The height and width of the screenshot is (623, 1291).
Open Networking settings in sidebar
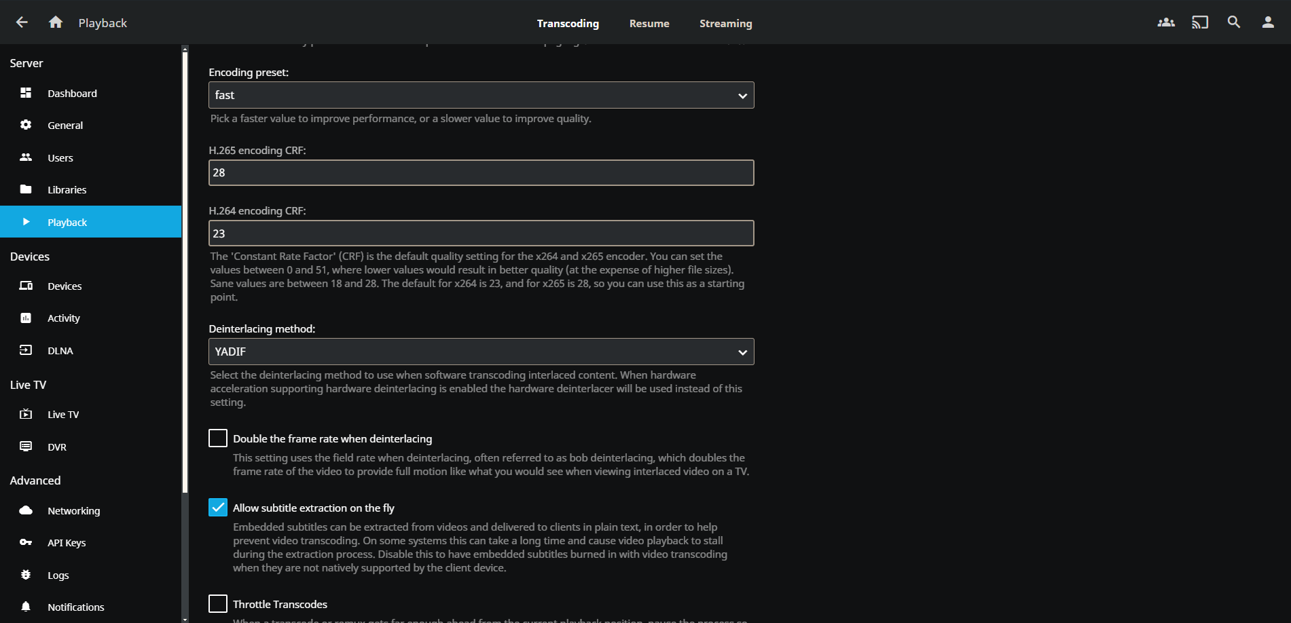click(73, 511)
